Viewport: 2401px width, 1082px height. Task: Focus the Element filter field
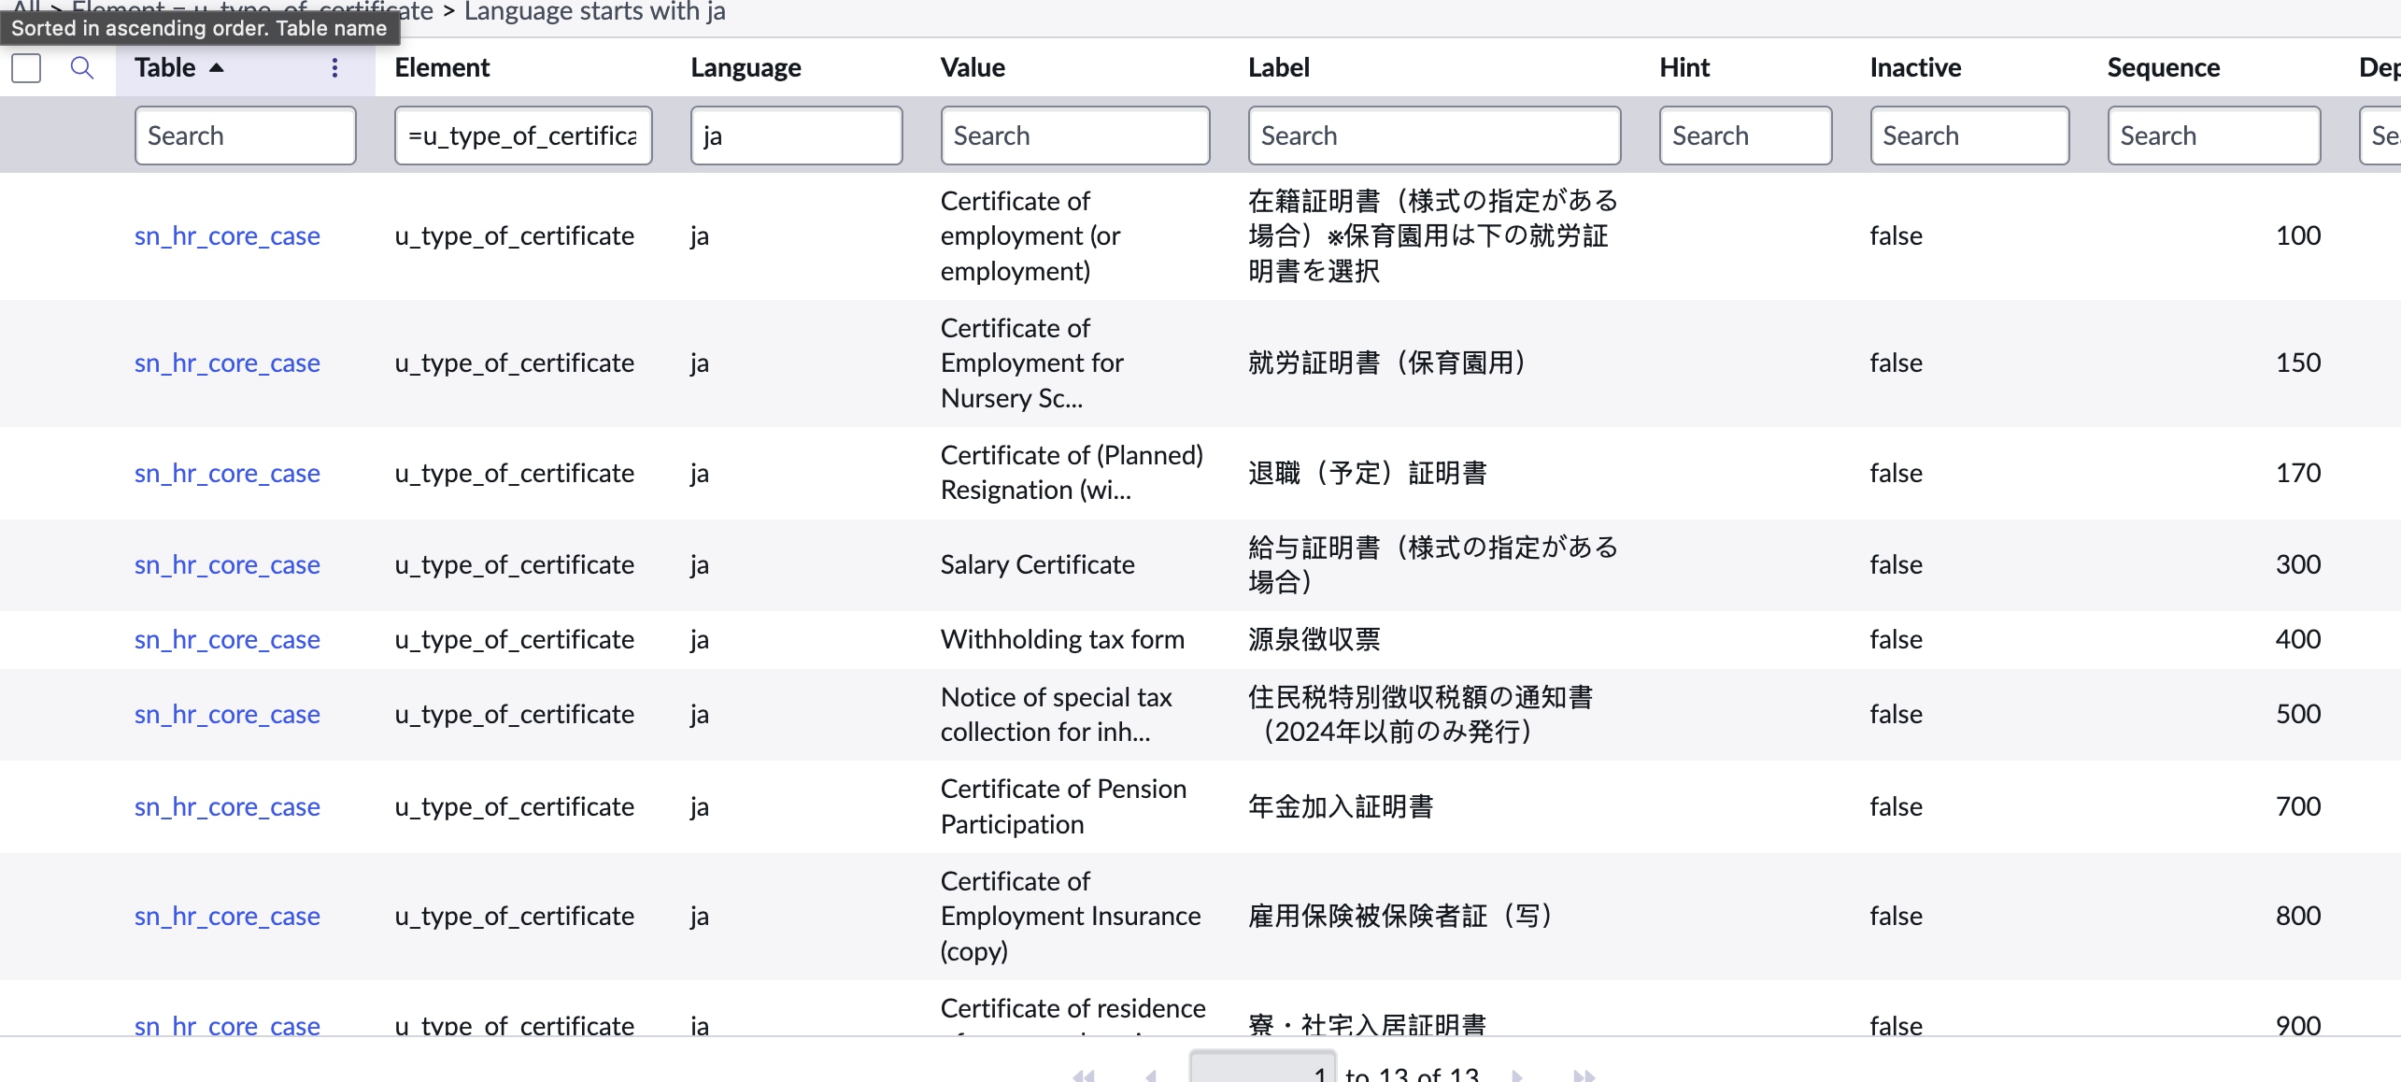tap(523, 135)
